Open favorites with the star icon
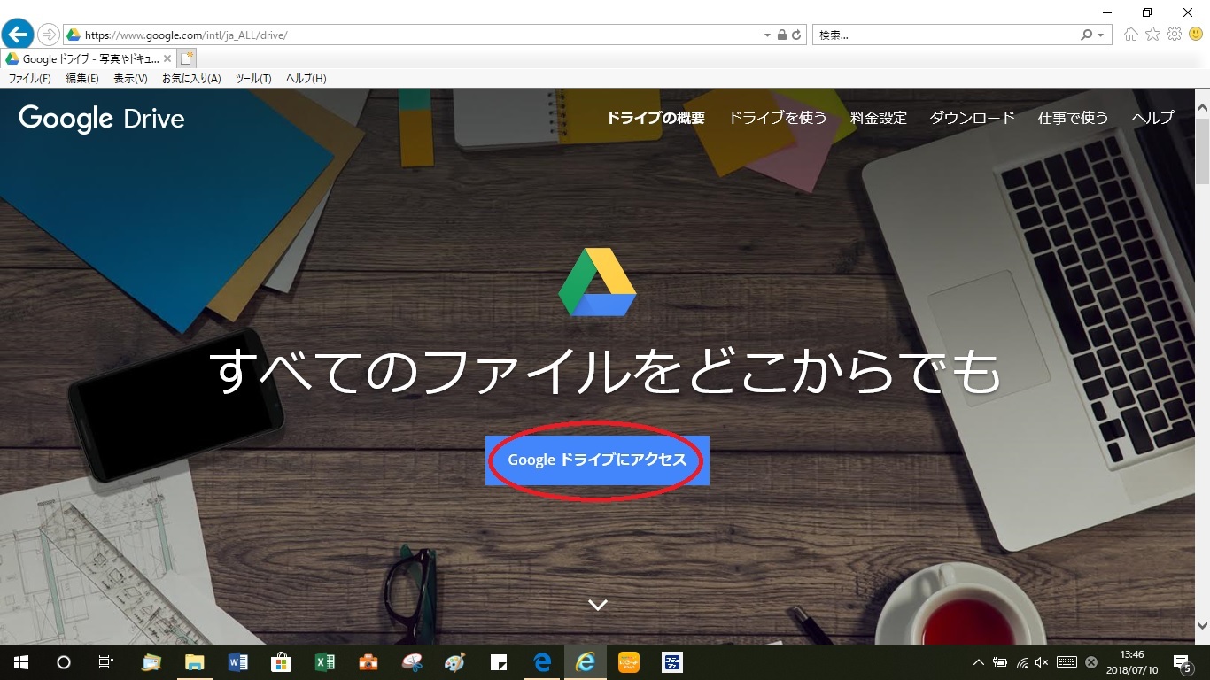Viewport: 1210px width, 680px height. click(1152, 35)
